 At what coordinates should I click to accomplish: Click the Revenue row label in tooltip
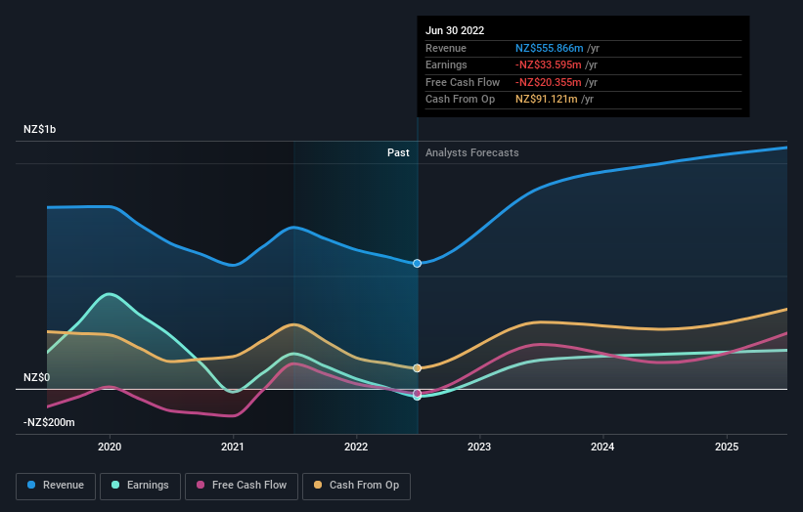[x=446, y=48]
